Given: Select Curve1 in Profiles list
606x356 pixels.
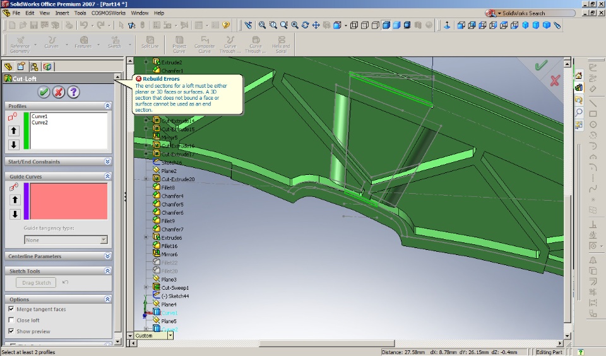Looking at the screenshot, I should (39, 116).
